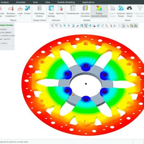The height and width of the screenshot is (144, 144).
Task: Probe the orange marker on the gray hub
Action: coord(73,94)
